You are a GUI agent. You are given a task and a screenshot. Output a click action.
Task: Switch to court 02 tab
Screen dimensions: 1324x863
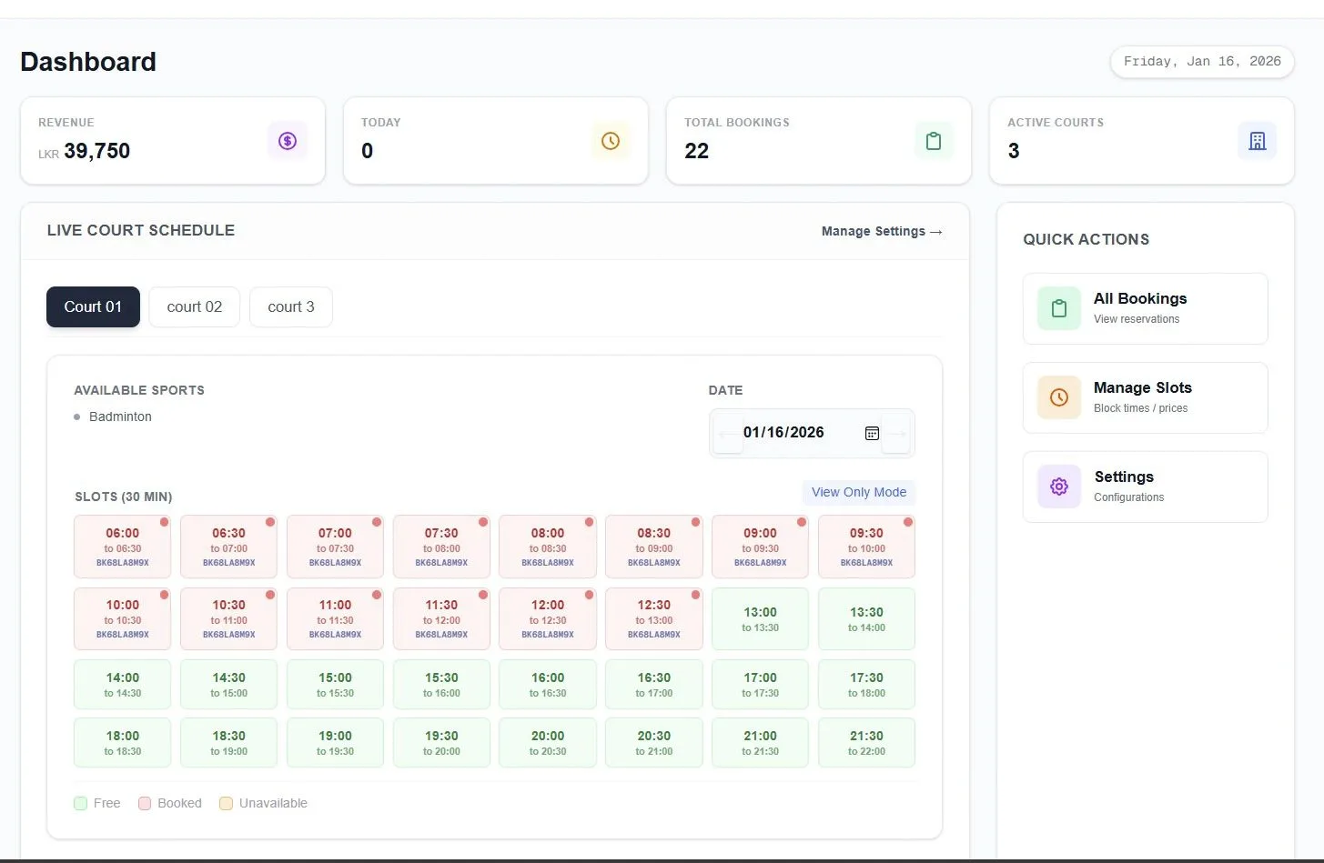[195, 307]
